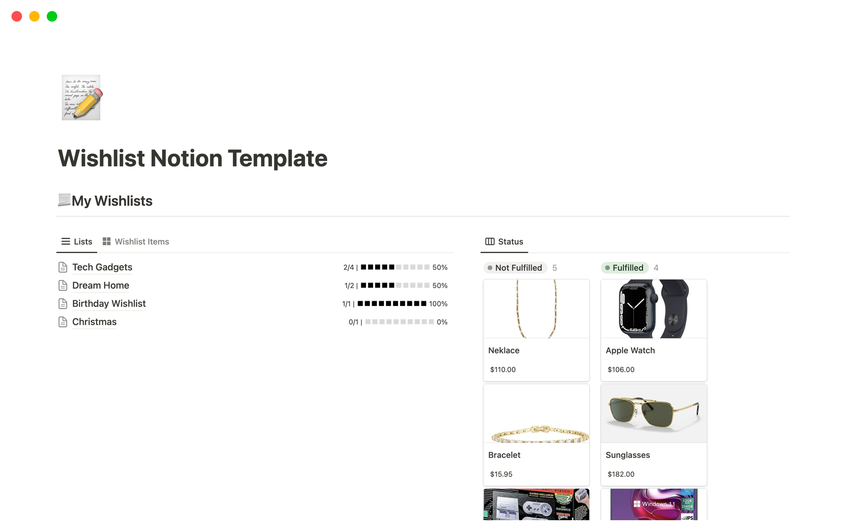Screen dimensions: 846x529
Task: Click the Wishlist Items tab icon
Action: point(107,241)
